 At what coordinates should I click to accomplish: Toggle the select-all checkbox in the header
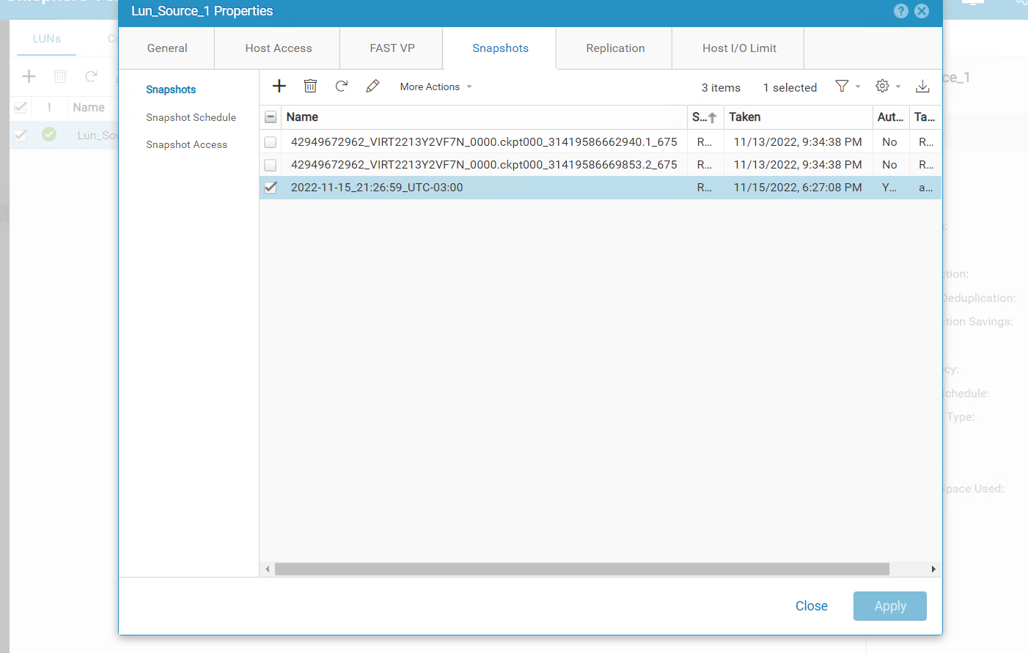(x=271, y=117)
